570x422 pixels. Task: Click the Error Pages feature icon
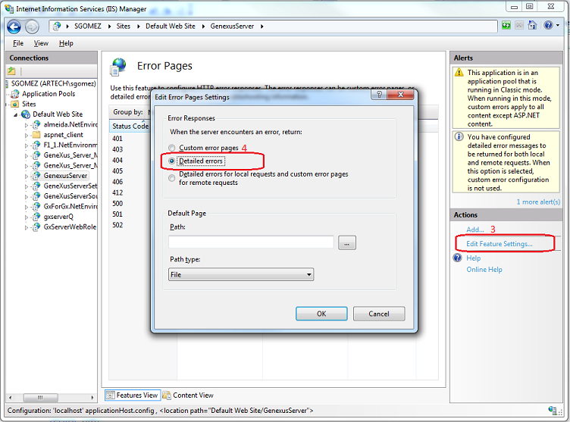pos(119,67)
